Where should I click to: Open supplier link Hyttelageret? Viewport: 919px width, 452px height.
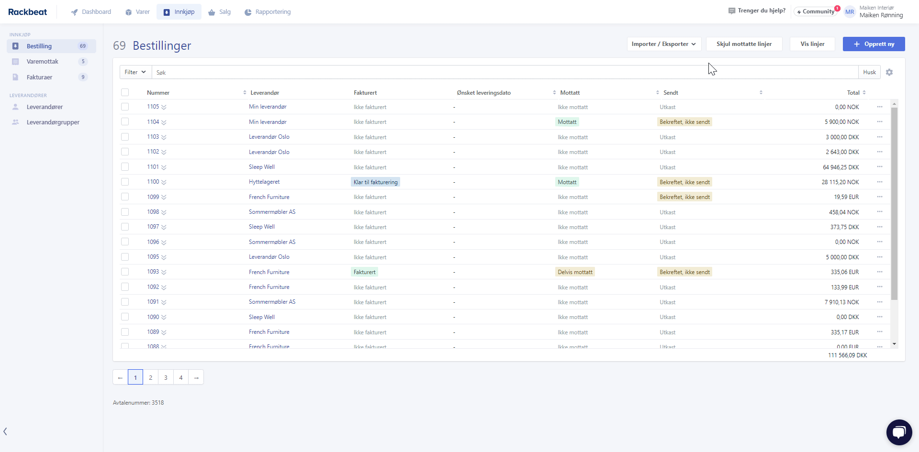264,182
